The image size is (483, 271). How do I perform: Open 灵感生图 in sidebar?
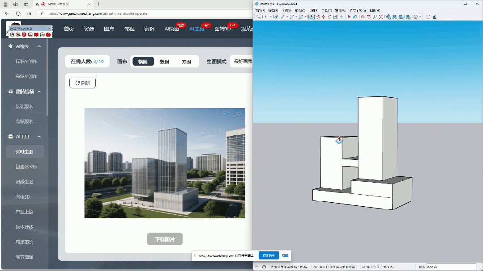coord(25,182)
